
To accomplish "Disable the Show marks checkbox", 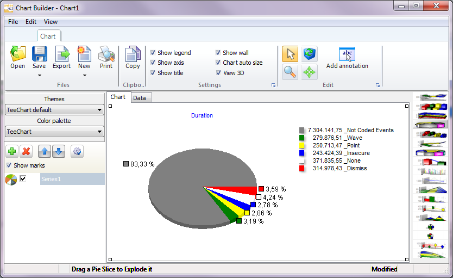I will click(x=9, y=165).
